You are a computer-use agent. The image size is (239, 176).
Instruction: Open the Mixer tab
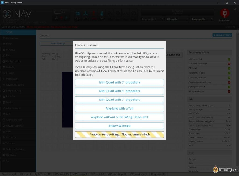(x=18, y=44)
